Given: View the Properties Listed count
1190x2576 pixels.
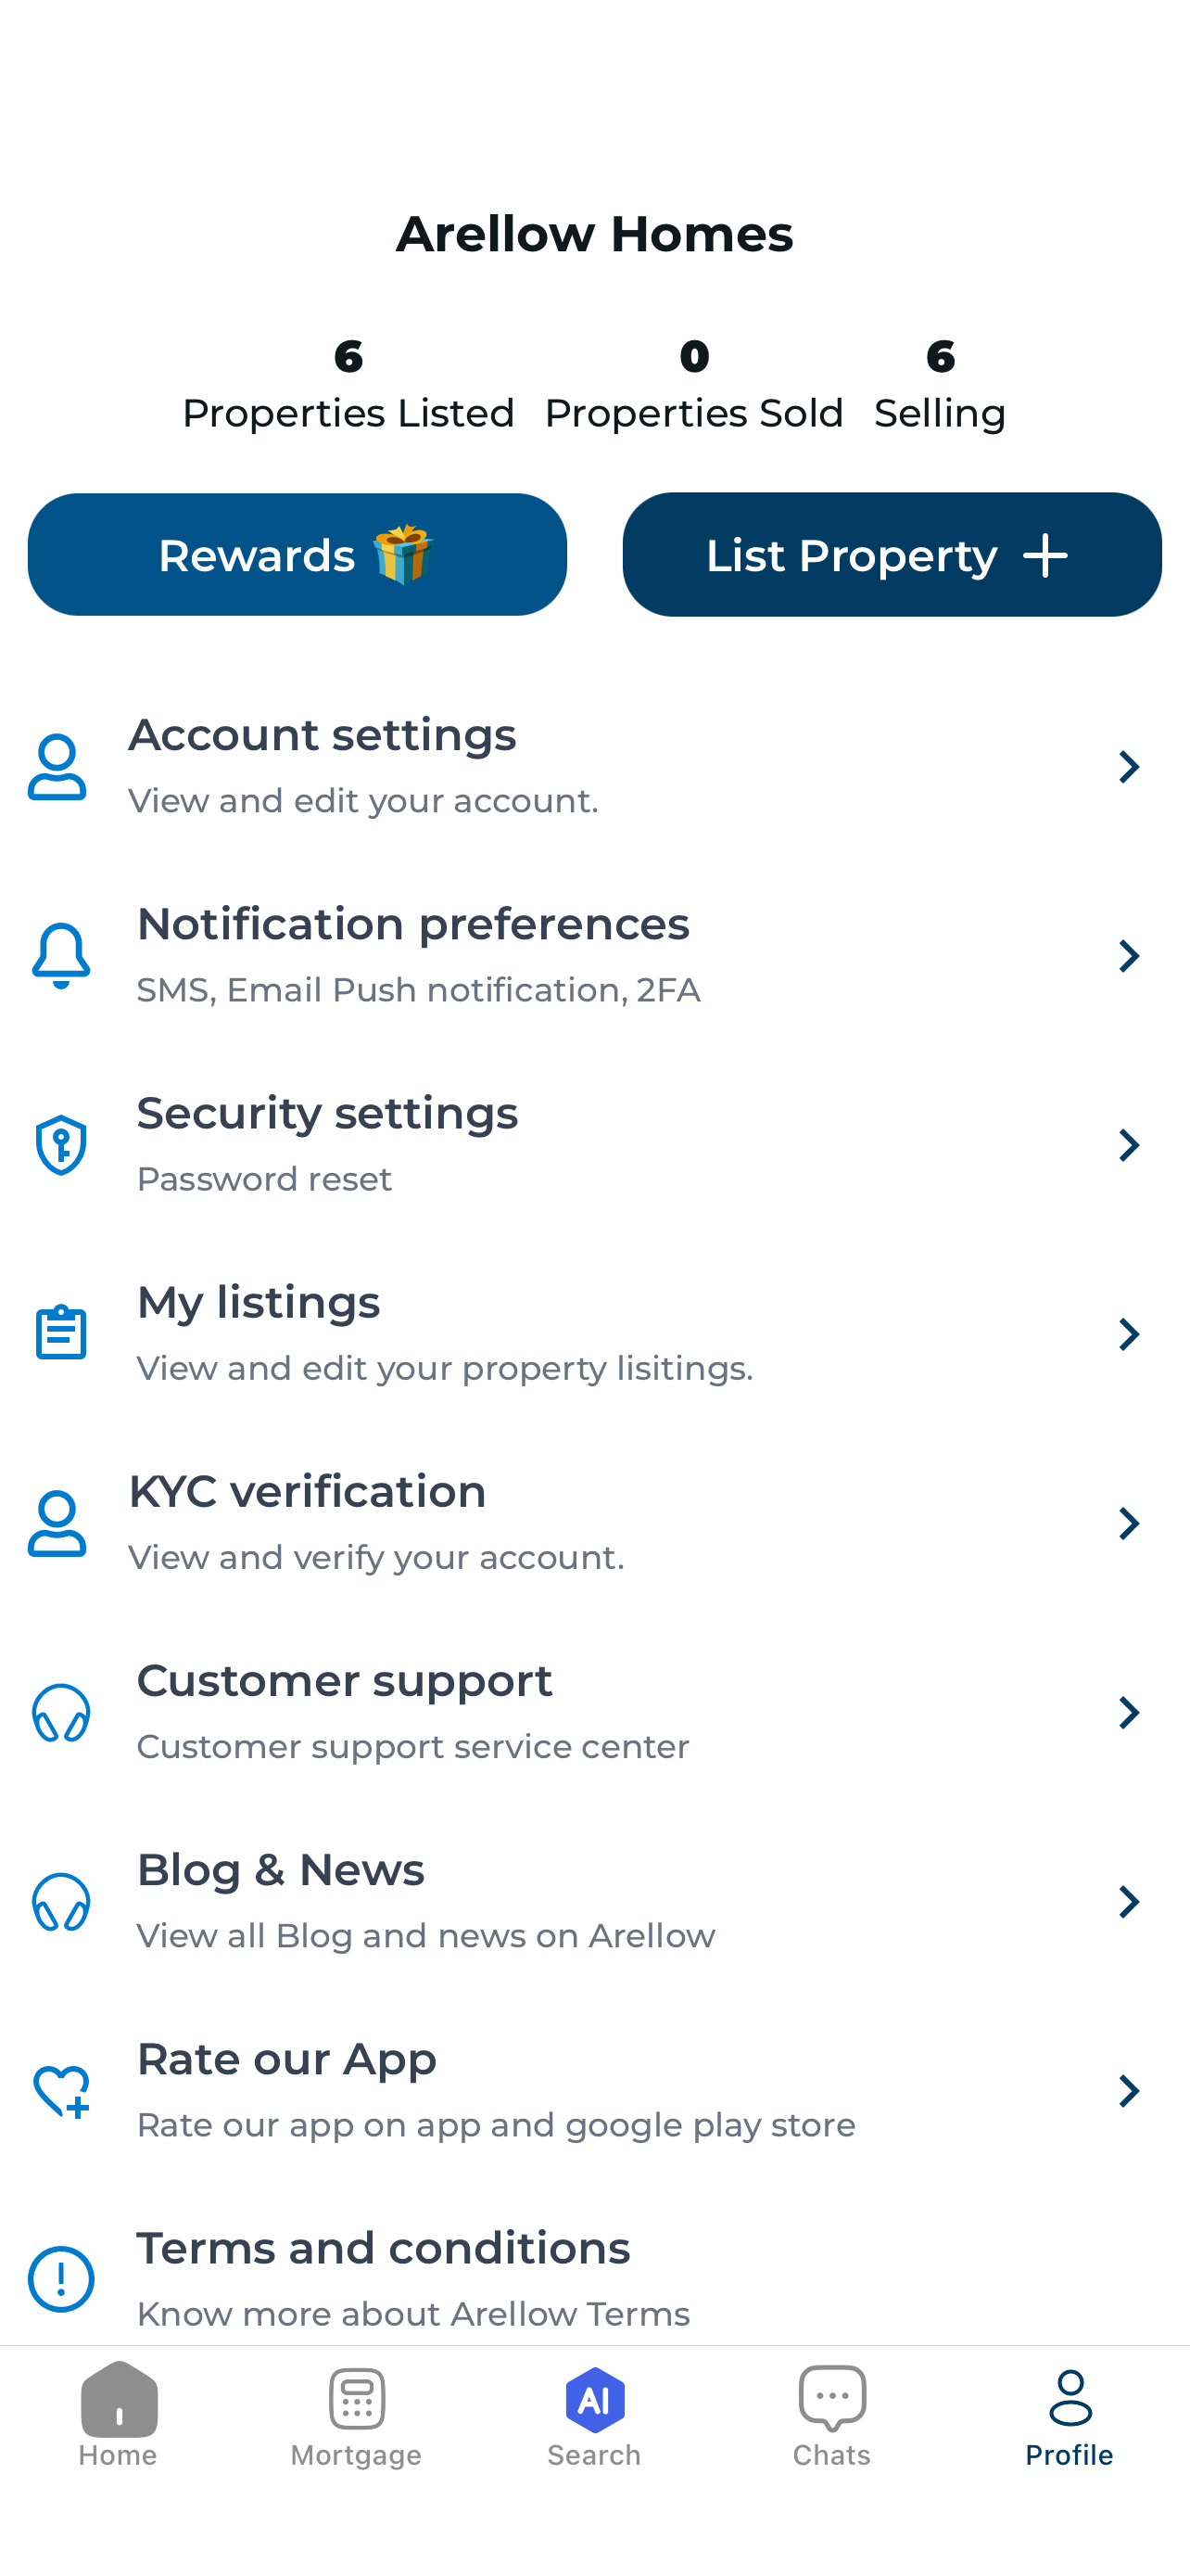Looking at the screenshot, I should coord(348,385).
